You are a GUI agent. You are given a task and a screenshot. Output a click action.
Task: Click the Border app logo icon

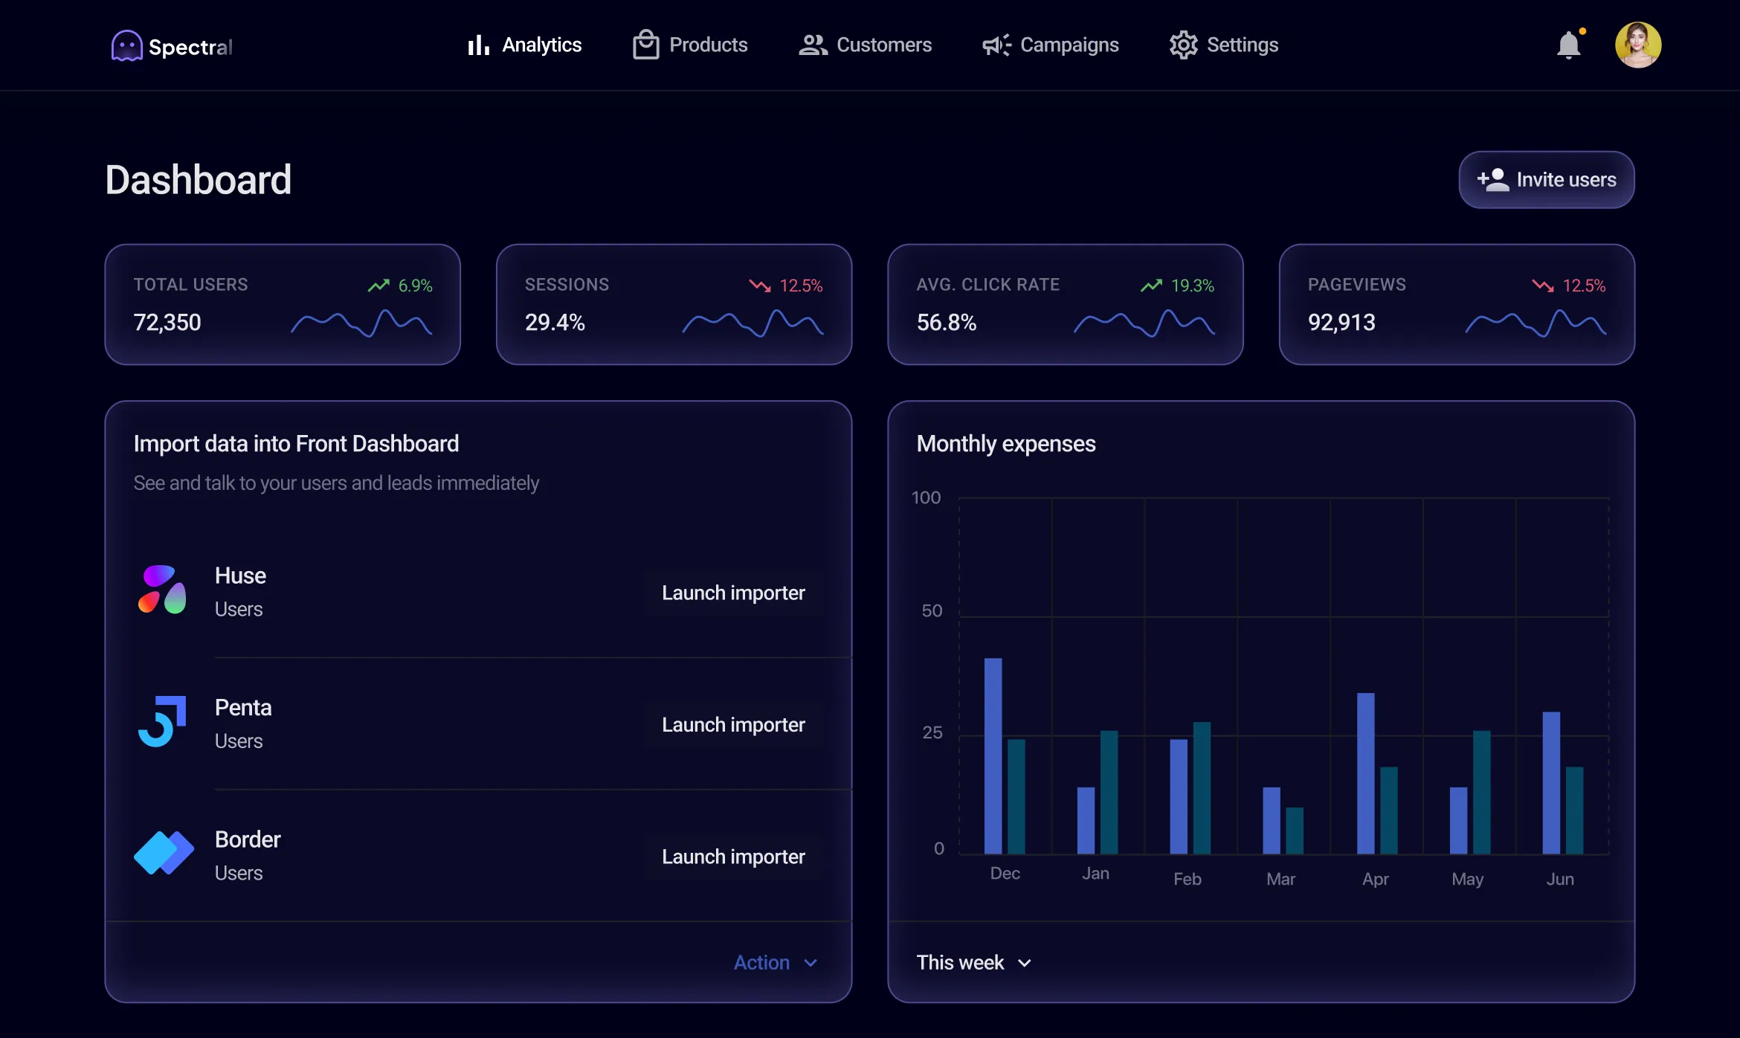(164, 853)
